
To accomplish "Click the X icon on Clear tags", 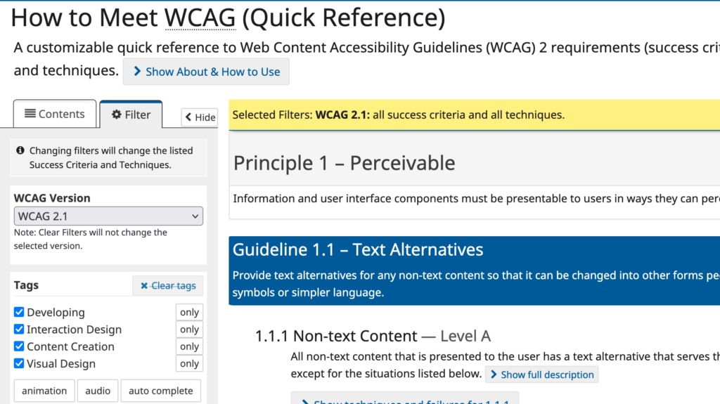I will click(144, 285).
